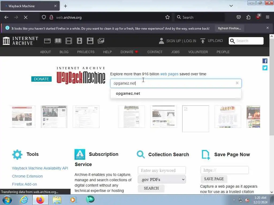Open the ABOUT menu item
Screen dimensions: 274x205
pos(45,52)
